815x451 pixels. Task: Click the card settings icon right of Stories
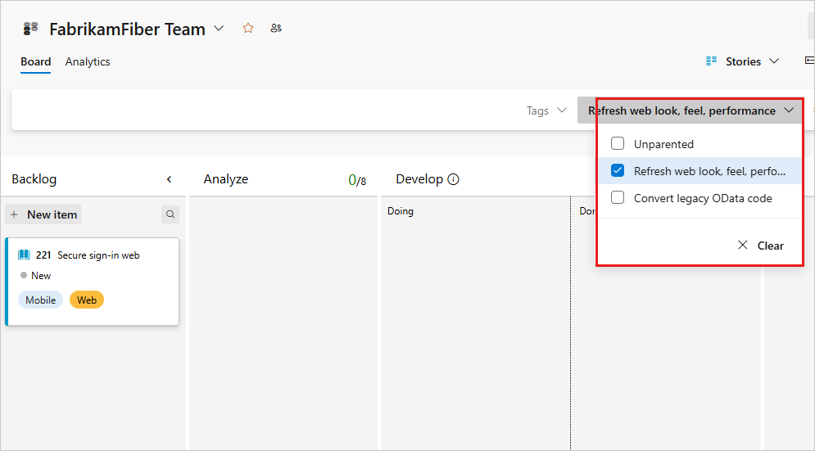tap(808, 61)
